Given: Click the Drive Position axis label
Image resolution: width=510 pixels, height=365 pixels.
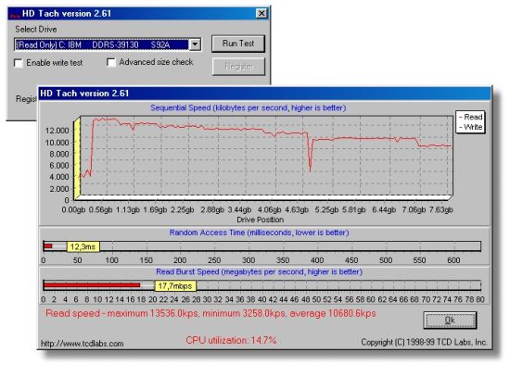Looking at the screenshot, I should coord(261,220).
